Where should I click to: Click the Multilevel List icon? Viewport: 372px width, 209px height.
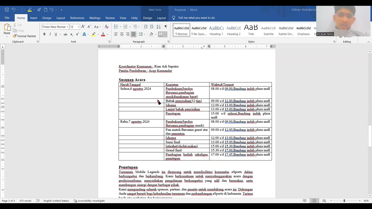tap(135, 27)
